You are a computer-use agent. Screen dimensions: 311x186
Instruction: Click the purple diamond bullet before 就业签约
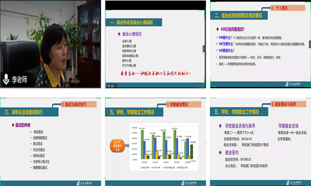(x=220, y=153)
